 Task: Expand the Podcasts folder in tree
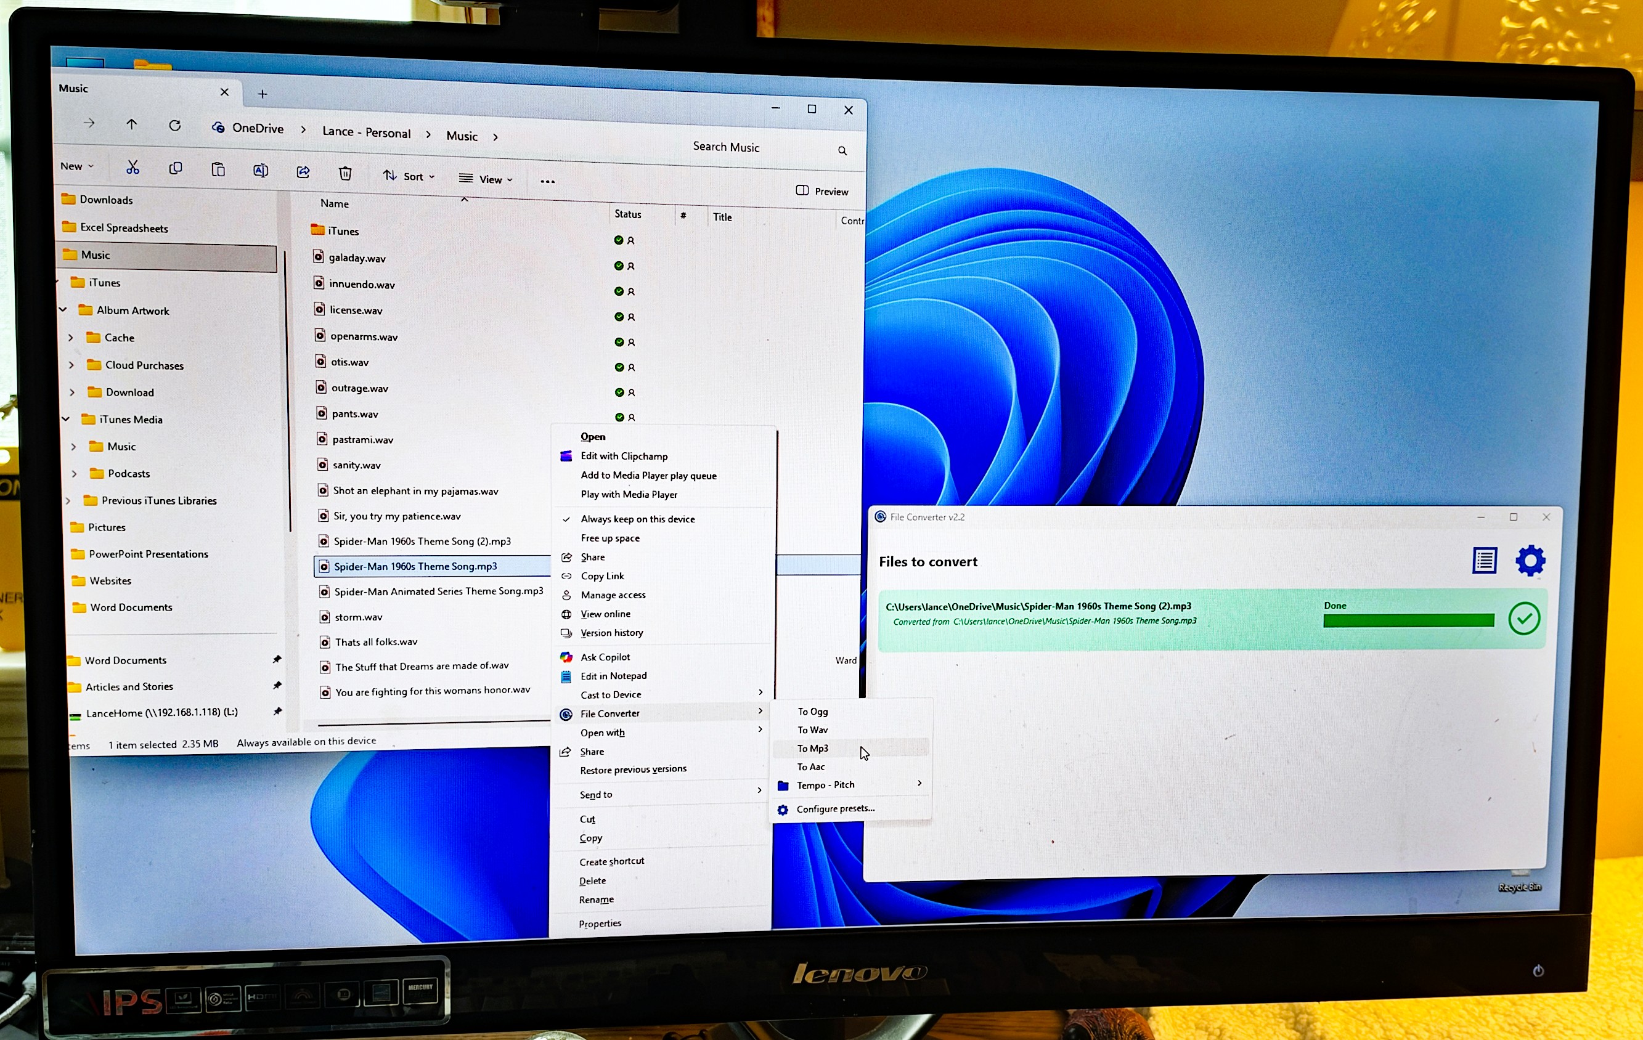[x=74, y=473]
